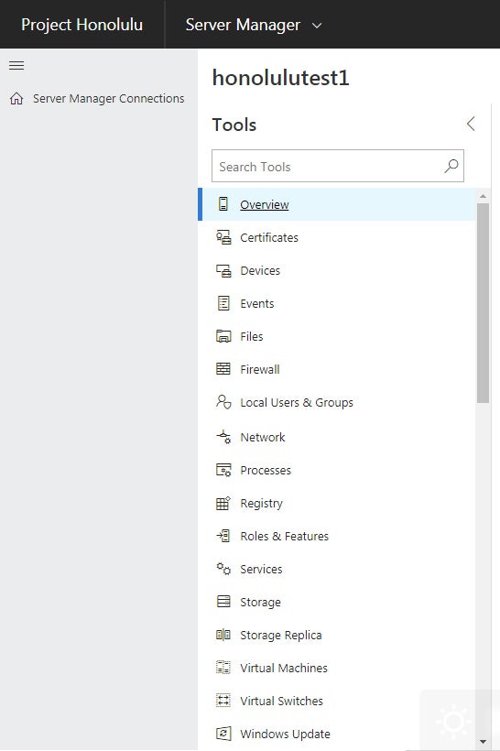
Task: Open the Devices tool icon
Action: pyautogui.click(x=223, y=270)
